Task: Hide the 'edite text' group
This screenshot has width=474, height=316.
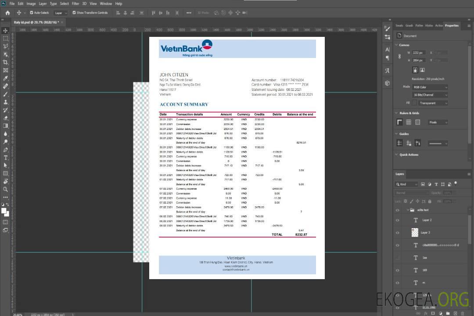Action: (398, 210)
